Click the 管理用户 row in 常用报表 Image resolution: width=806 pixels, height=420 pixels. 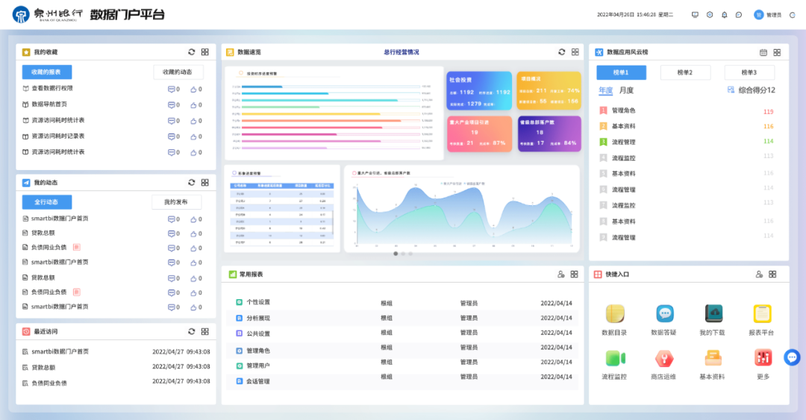(x=402, y=366)
